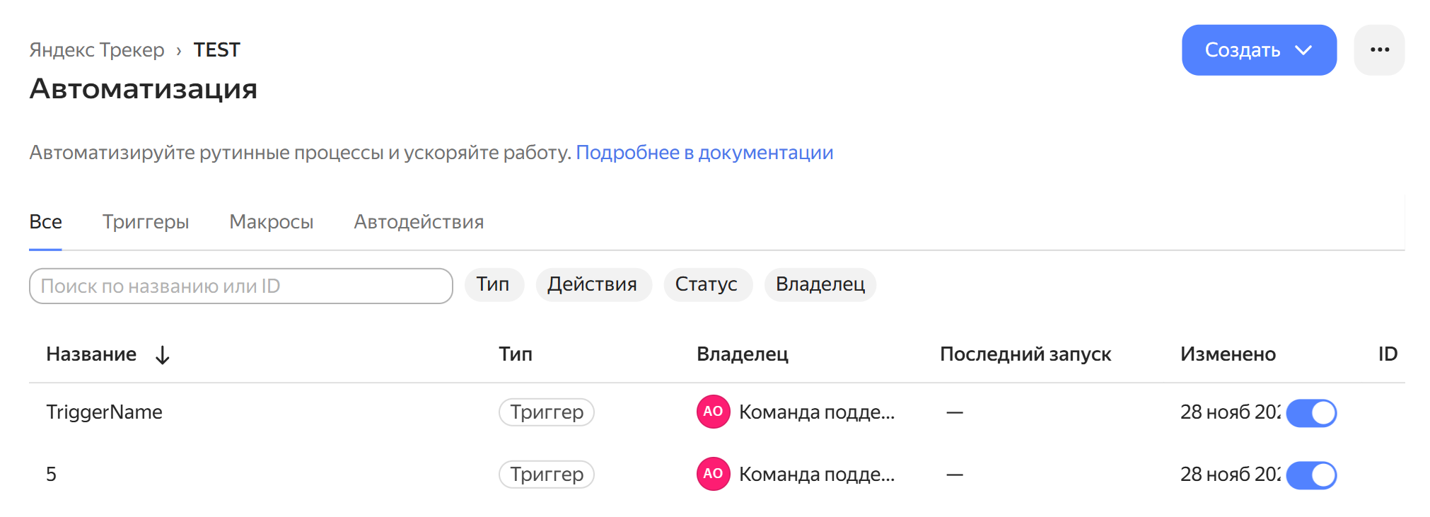
Task: Click the ID column header
Action: coord(1388,354)
